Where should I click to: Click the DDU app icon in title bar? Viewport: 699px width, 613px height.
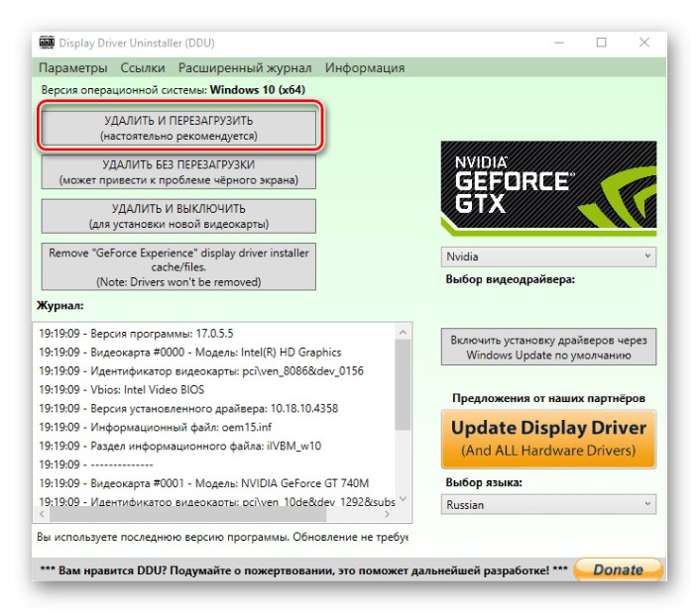click(47, 43)
